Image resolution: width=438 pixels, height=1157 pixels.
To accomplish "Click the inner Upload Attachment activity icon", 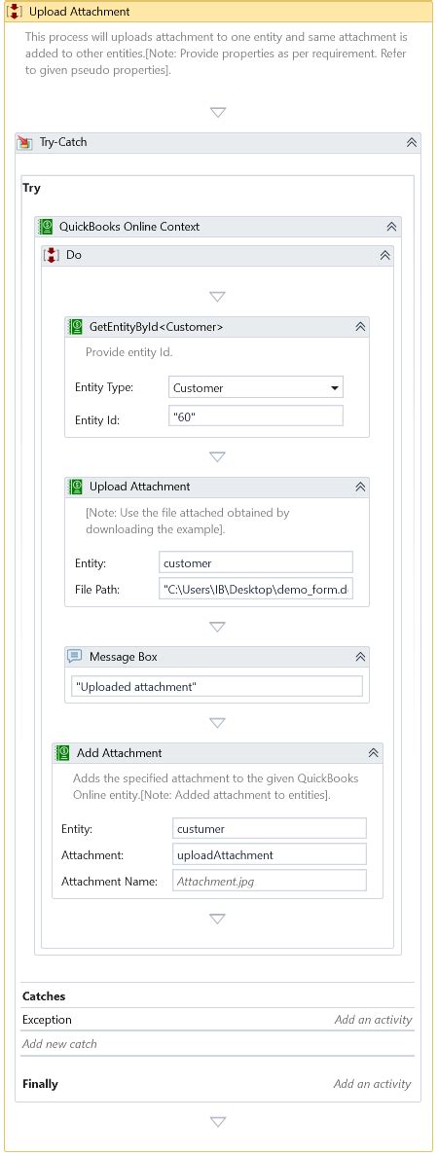I will 75,487.
